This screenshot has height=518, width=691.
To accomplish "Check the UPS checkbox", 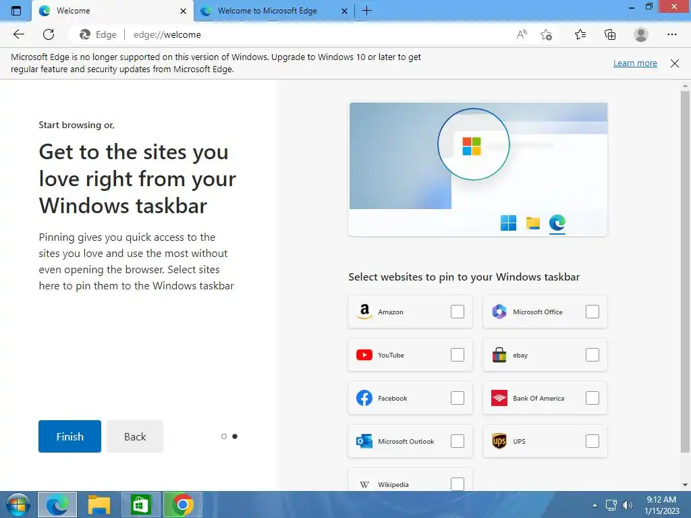I will tap(592, 441).
